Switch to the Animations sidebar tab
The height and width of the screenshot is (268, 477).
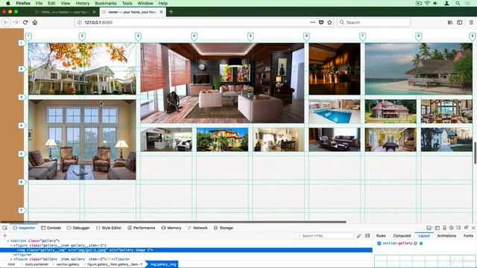pyautogui.click(x=446, y=236)
